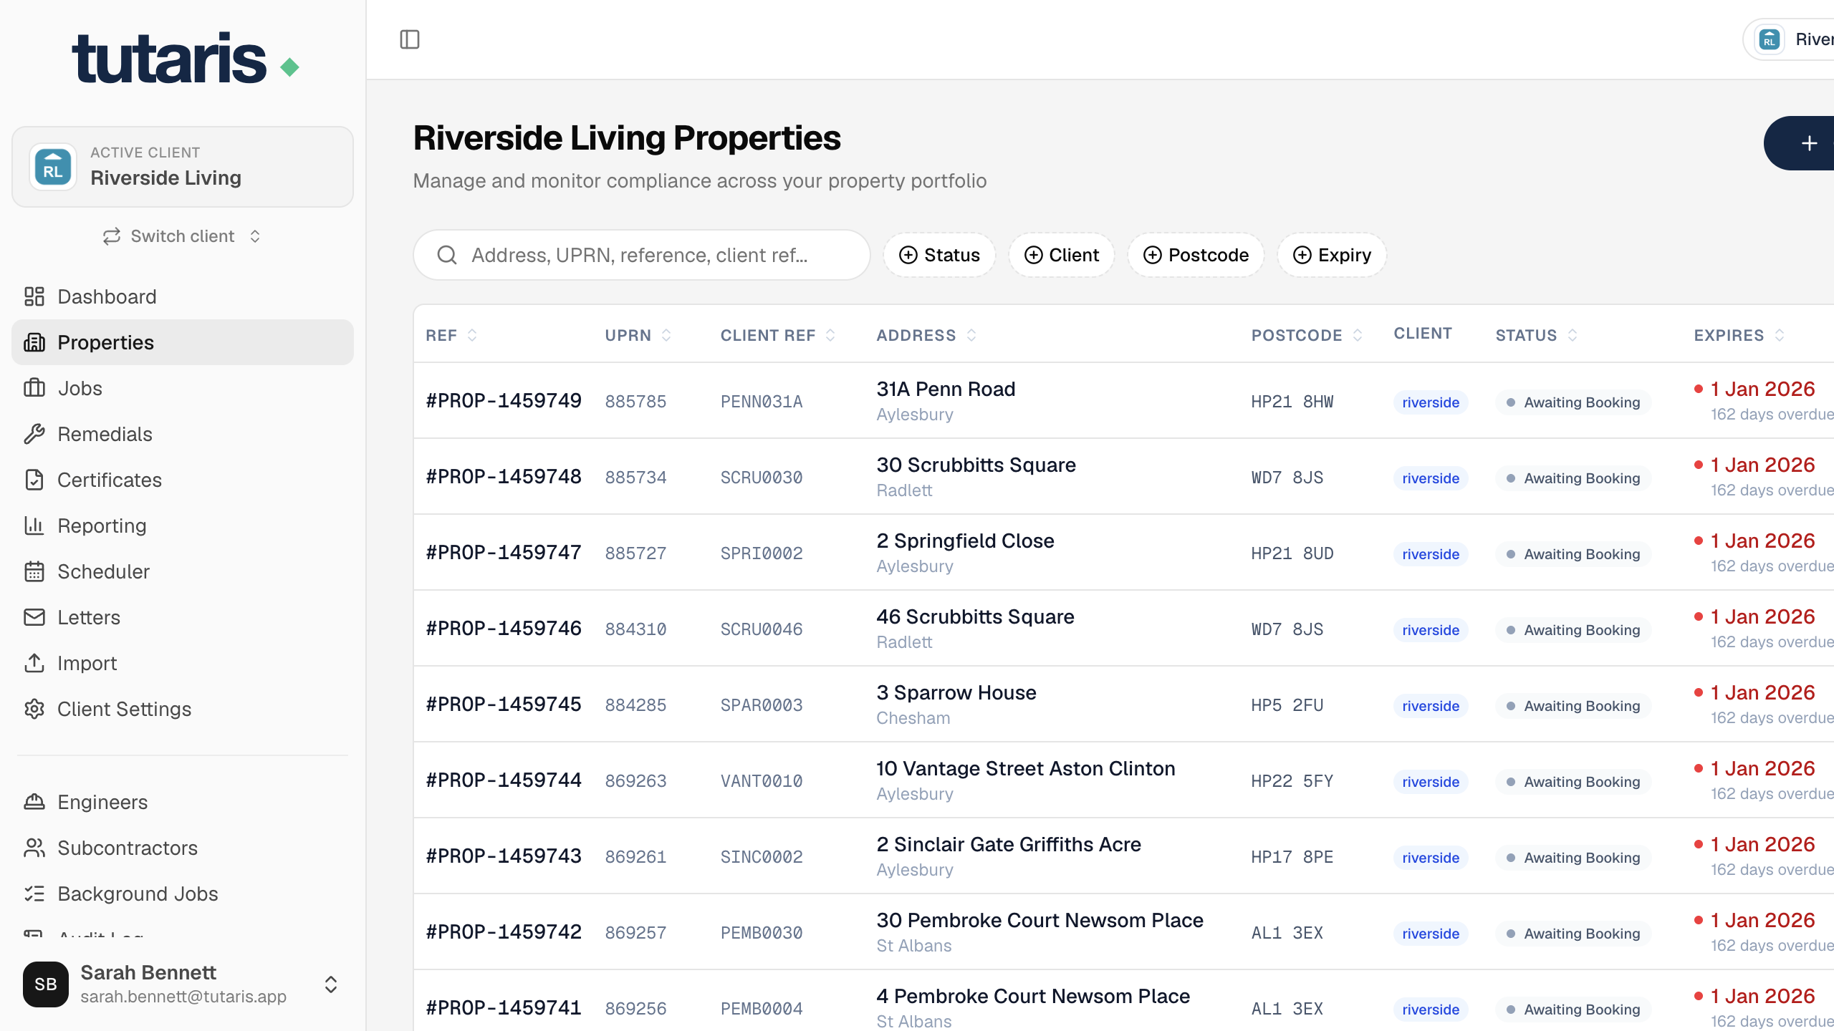Image resolution: width=1834 pixels, height=1031 pixels.
Task: Open Client Settings page
Action: click(183, 709)
